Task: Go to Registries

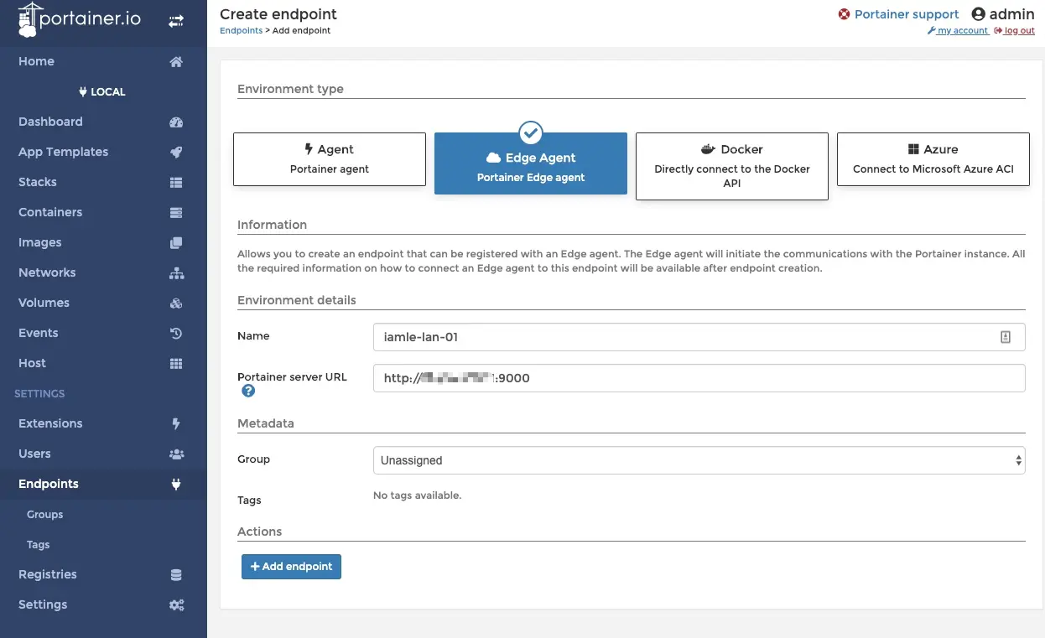Action: (103, 574)
